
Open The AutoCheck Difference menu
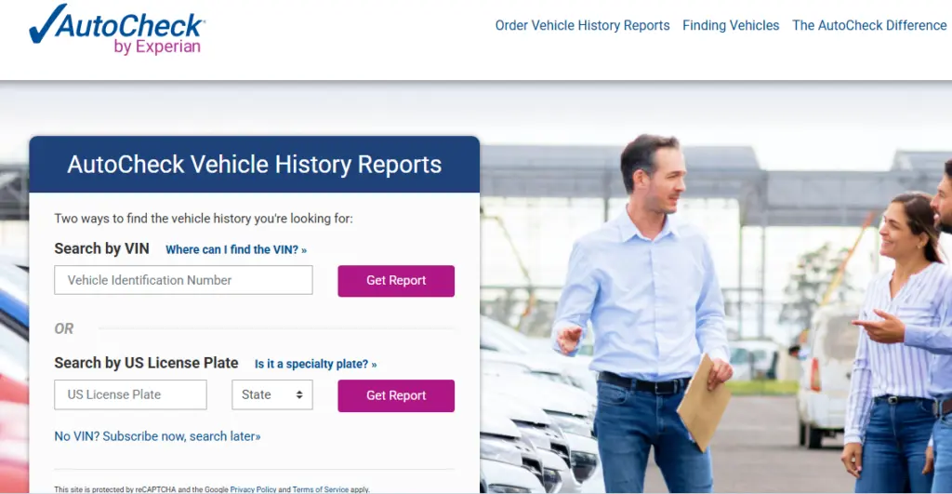(869, 25)
